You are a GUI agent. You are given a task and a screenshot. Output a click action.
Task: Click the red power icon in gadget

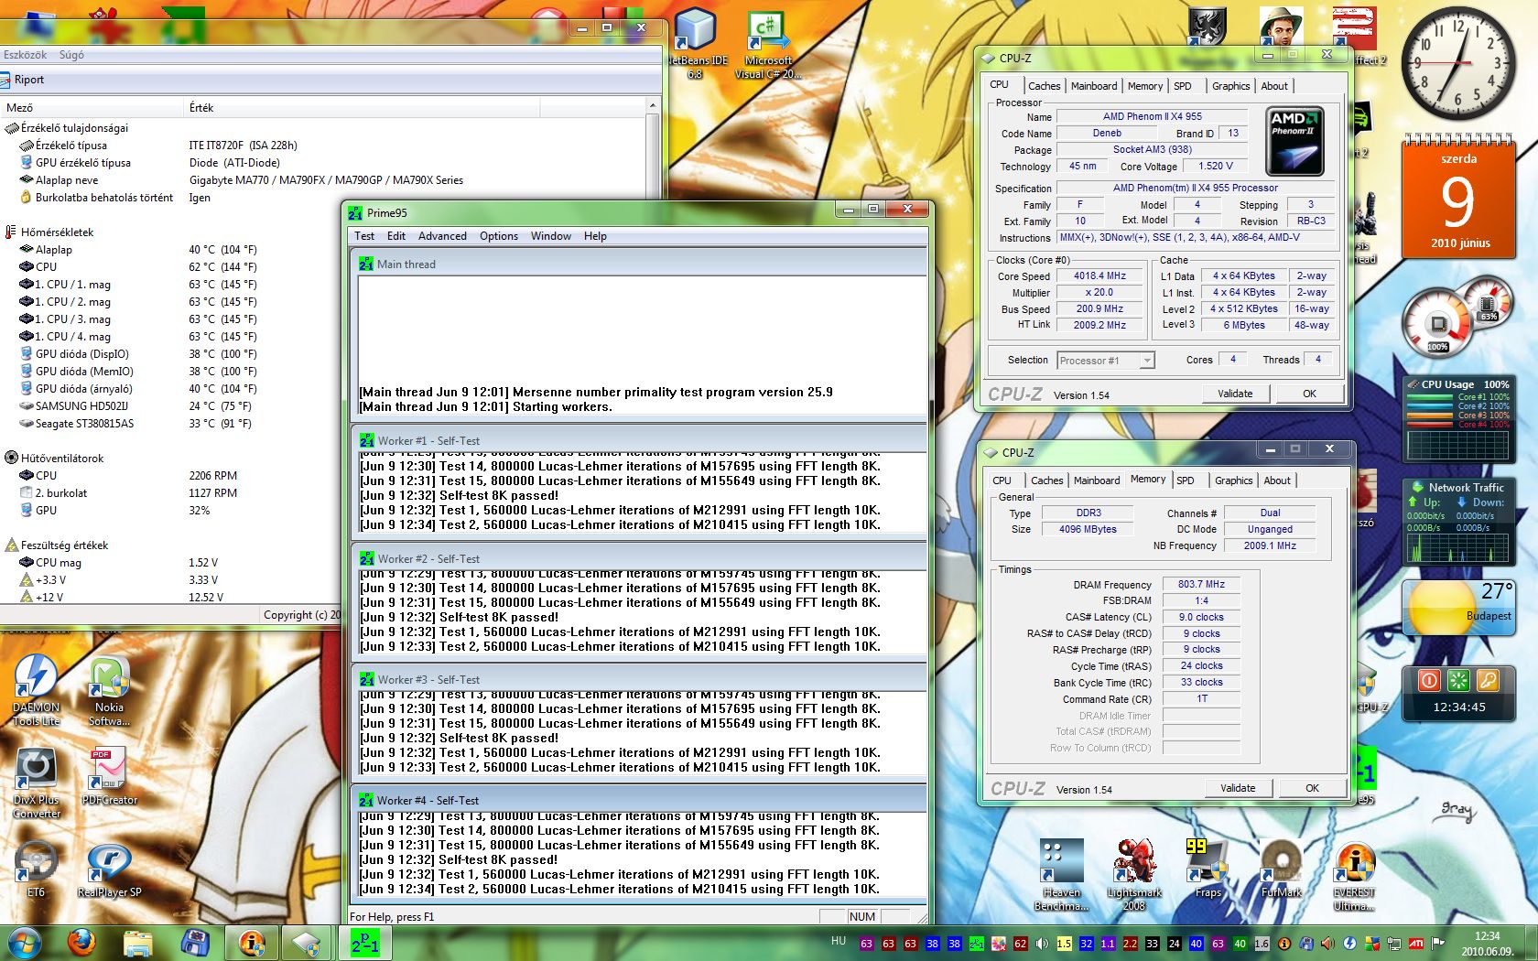tap(1429, 680)
